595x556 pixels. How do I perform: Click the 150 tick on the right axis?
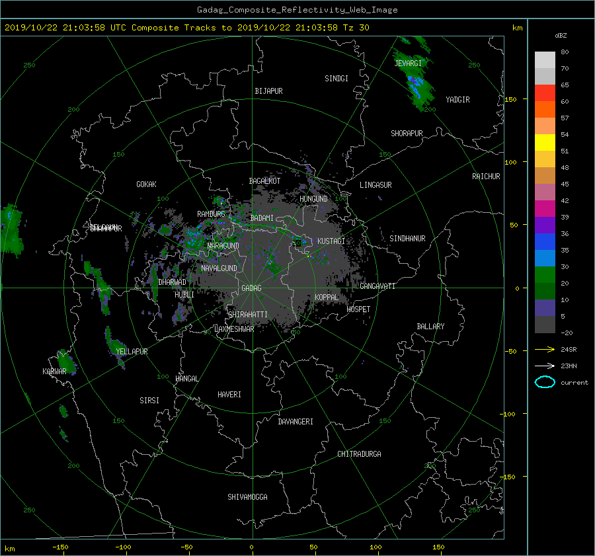pos(510,99)
